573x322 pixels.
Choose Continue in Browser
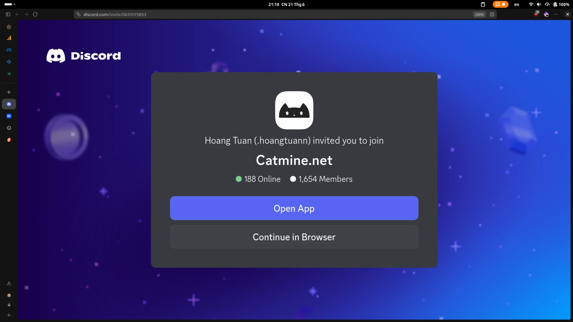pos(294,237)
